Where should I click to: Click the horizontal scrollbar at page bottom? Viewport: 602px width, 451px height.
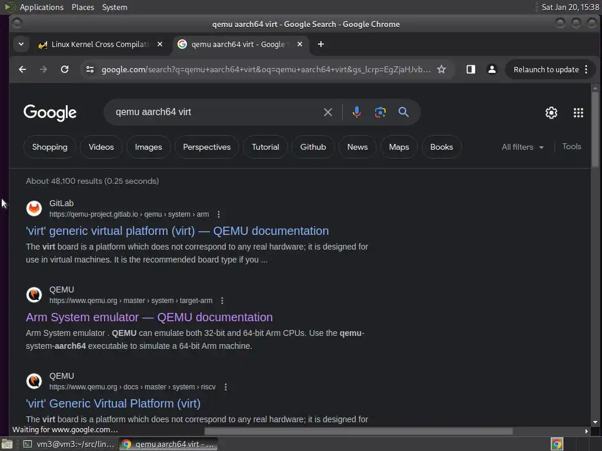pyautogui.click(x=358, y=432)
